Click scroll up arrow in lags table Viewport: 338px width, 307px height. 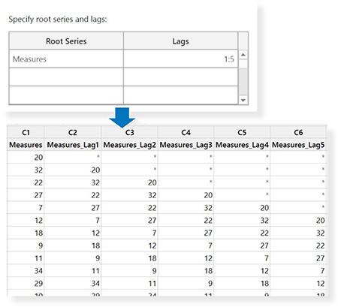[243, 55]
